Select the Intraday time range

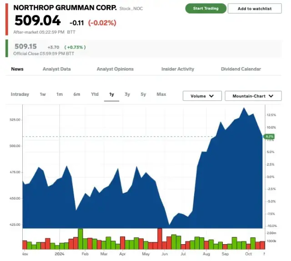(x=20, y=94)
